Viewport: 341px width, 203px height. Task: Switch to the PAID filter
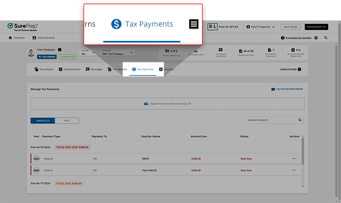[x=67, y=121]
